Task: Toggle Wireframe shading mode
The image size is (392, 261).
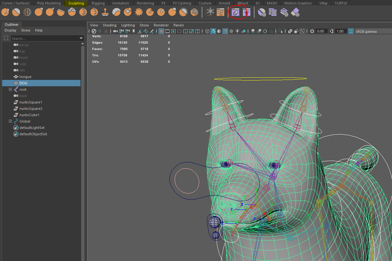Action: point(207,31)
